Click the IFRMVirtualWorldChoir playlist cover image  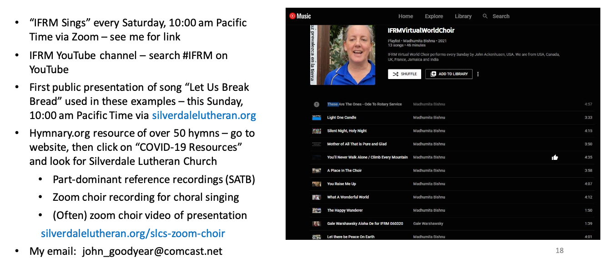(x=342, y=55)
